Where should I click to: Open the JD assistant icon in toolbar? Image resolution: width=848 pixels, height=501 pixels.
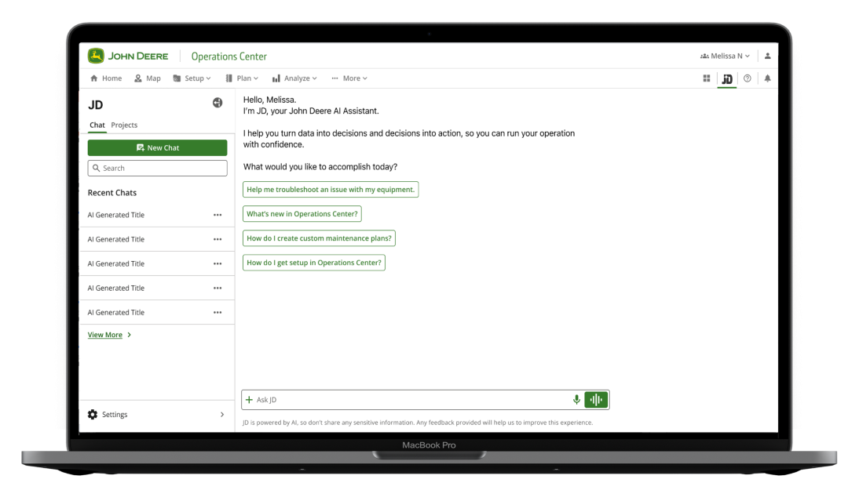(x=727, y=79)
